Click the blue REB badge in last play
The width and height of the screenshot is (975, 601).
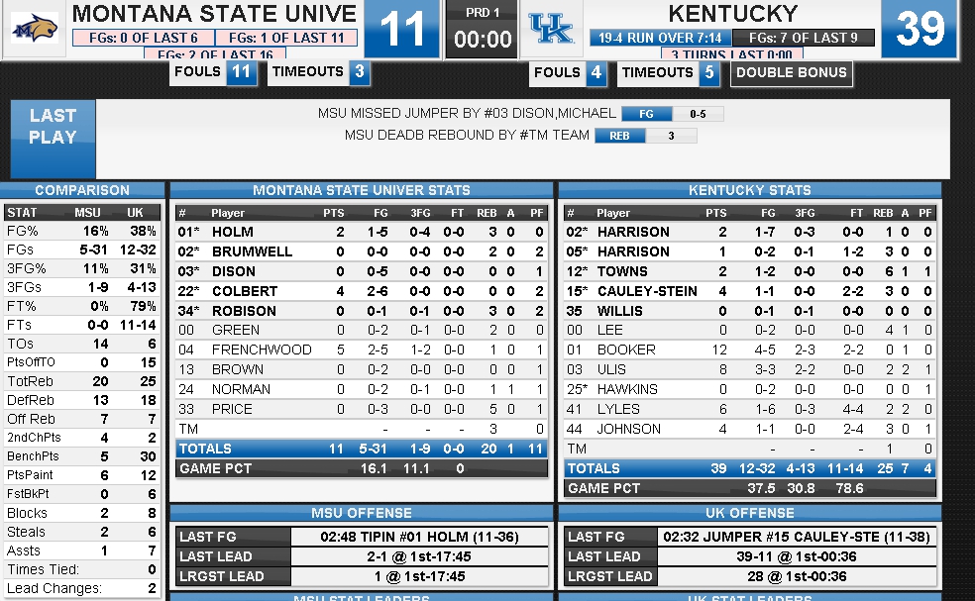point(619,136)
